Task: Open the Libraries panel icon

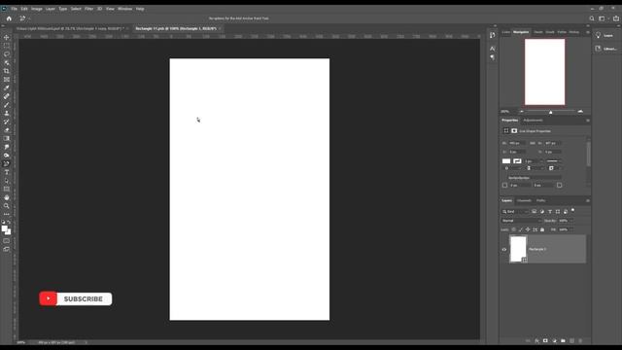Action: point(599,49)
